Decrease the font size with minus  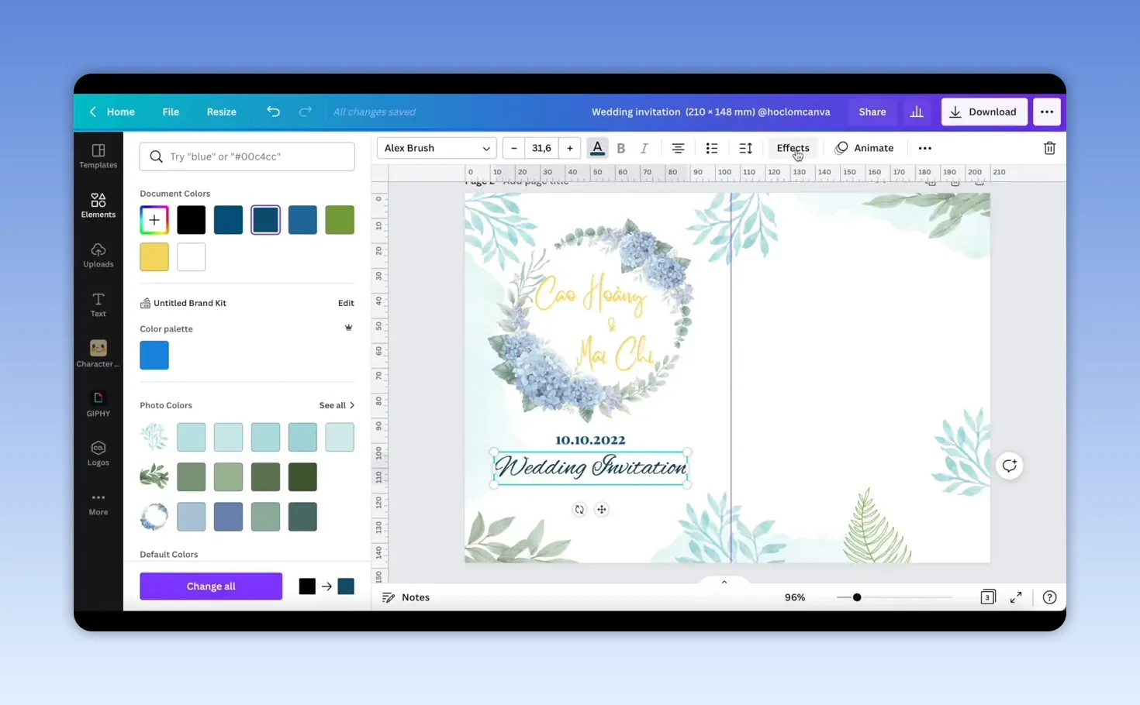tap(514, 148)
